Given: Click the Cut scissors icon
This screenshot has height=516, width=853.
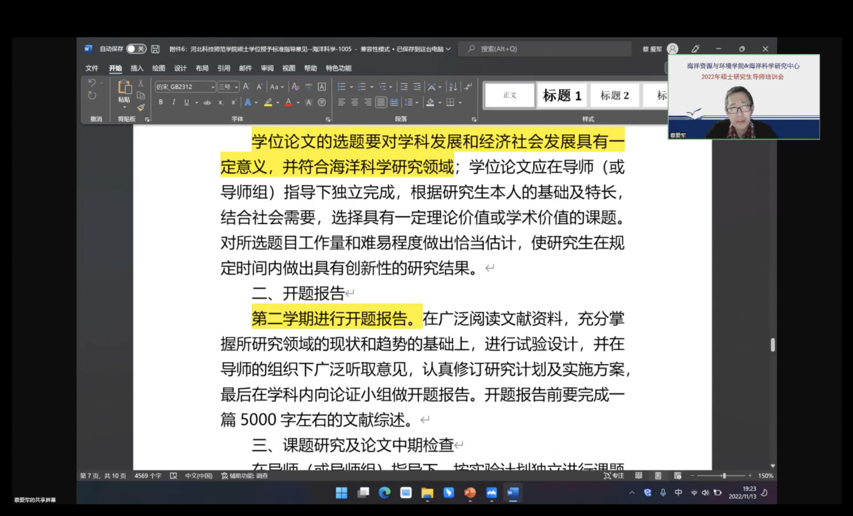Looking at the screenshot, I should [141, 83].
